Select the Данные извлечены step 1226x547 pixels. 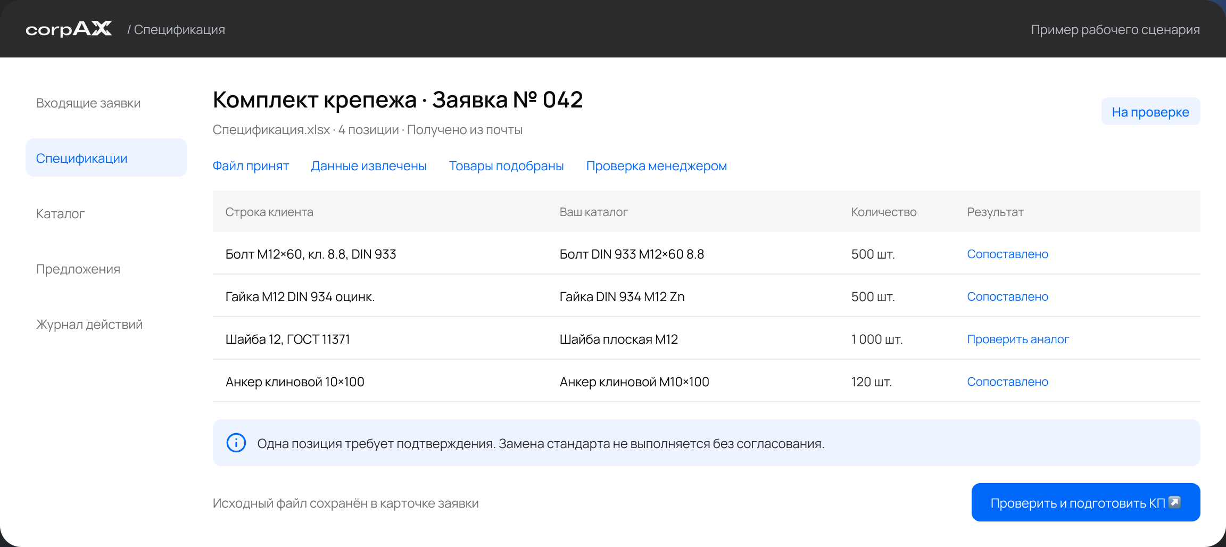(369, 166)
